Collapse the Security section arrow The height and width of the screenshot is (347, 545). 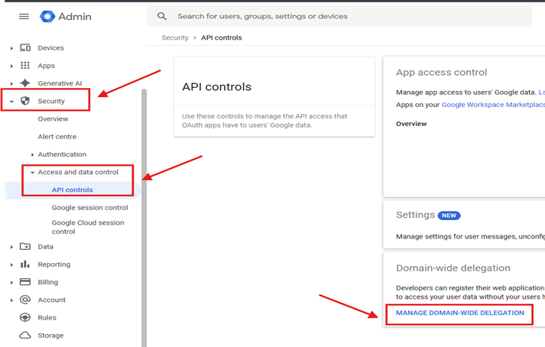pos(11,101)
